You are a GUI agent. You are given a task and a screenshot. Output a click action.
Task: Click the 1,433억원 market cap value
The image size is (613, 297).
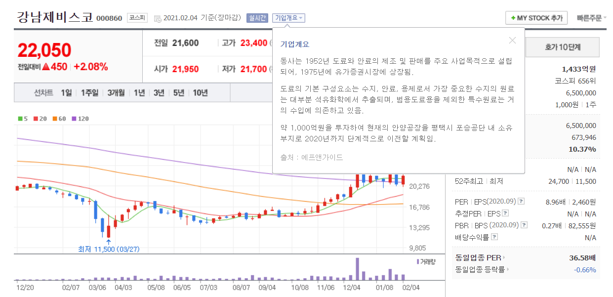click(x=579, y=69)
